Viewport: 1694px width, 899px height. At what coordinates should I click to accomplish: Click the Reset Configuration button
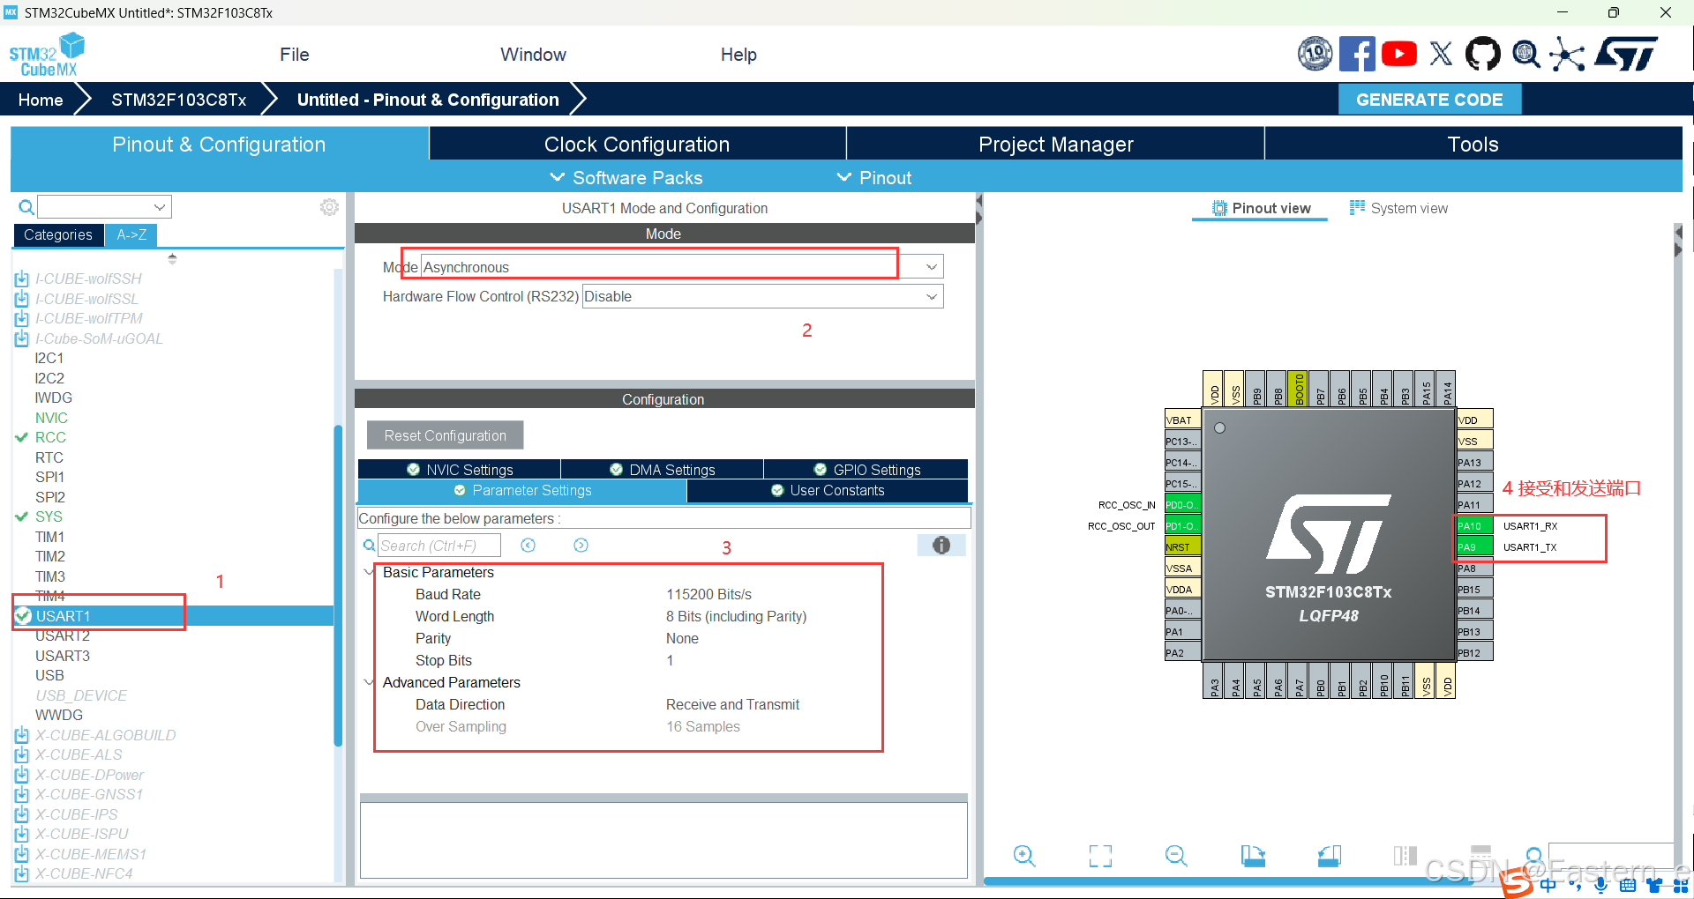click(x=445, y=435)
